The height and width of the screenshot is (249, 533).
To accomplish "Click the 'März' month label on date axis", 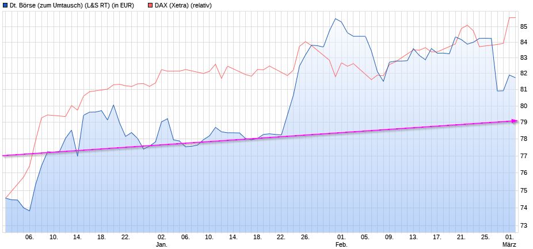I will pos(510,244).
